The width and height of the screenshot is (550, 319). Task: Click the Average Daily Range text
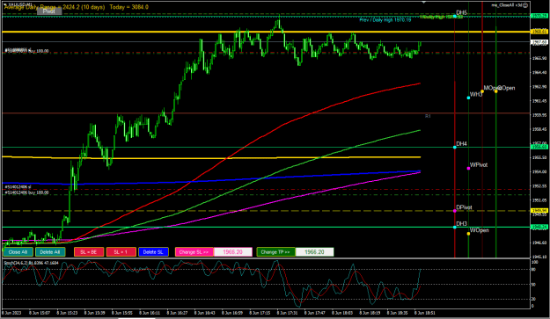click(55, 7)
